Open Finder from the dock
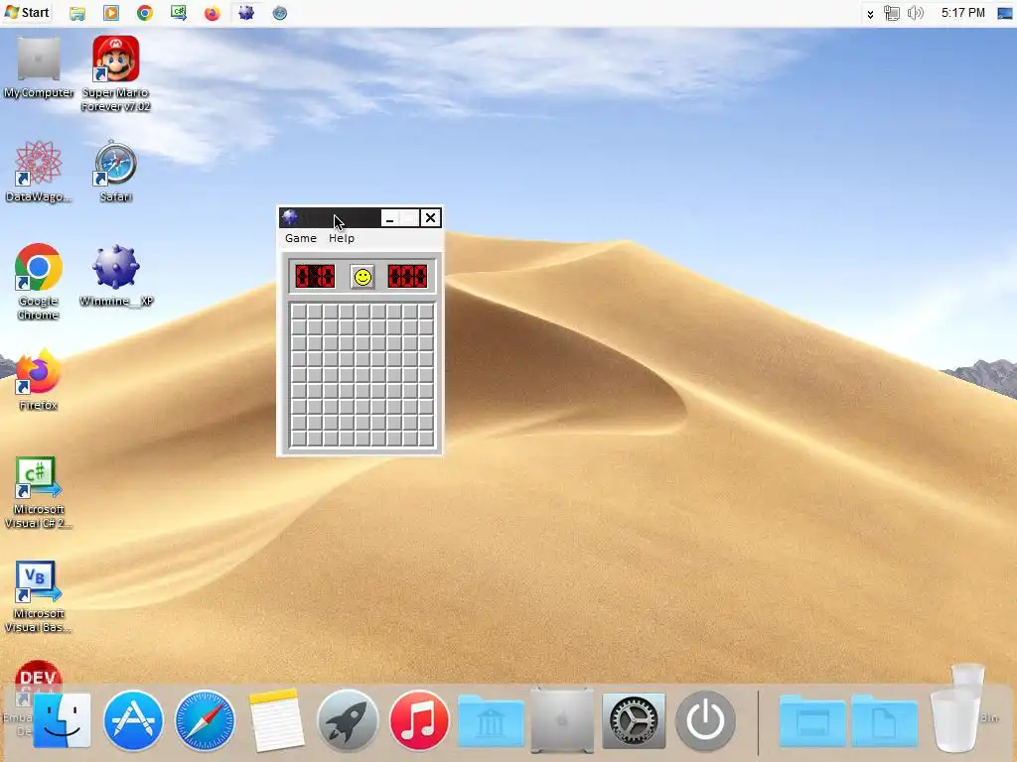The image size is (1017, 762). click(62, 720)
